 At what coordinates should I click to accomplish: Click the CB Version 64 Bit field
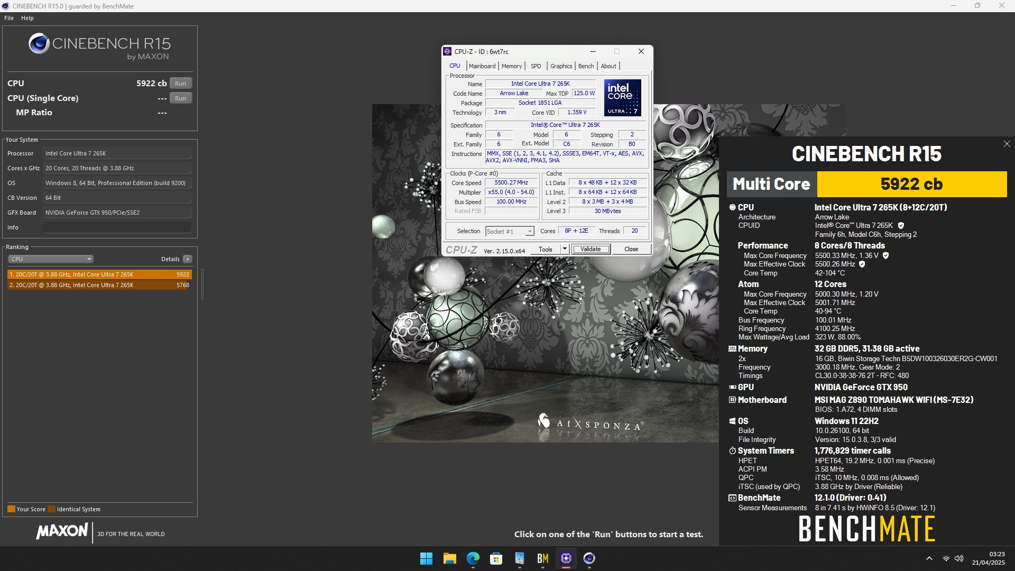tap(117, 198)
